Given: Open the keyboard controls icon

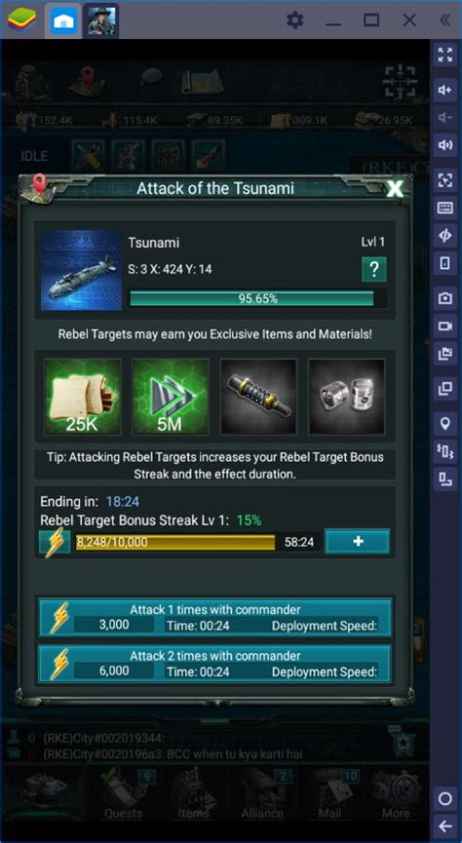Looking at the screenshot, I should coord(444,208).
